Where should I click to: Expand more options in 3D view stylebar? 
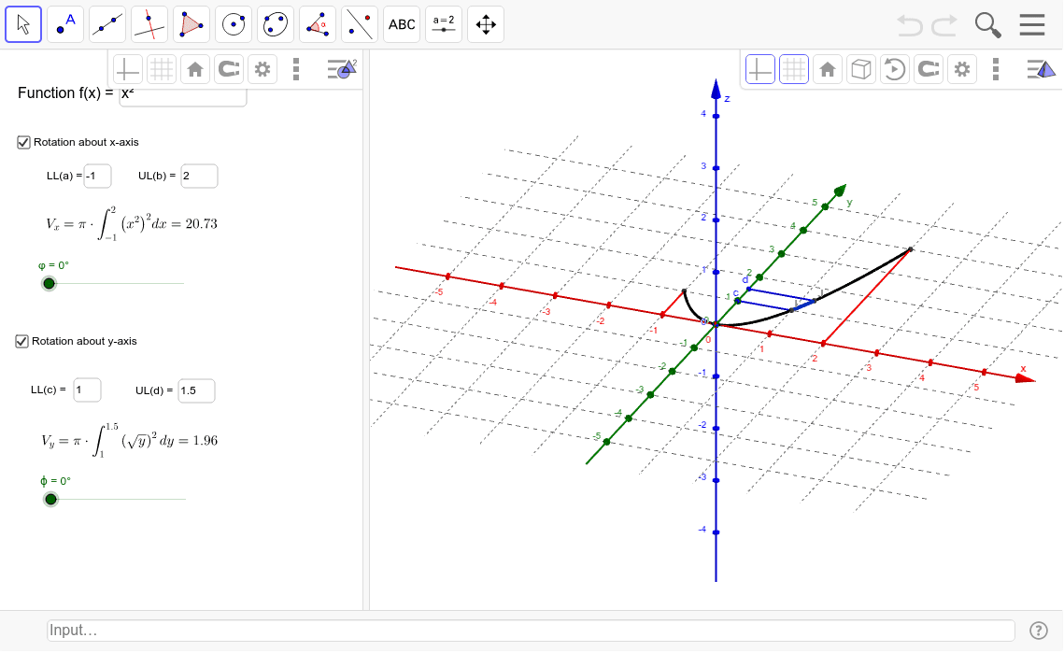[996, 68]
